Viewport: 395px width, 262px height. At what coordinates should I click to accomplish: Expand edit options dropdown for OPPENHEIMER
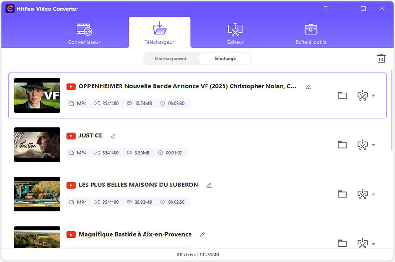coord(373,96)
